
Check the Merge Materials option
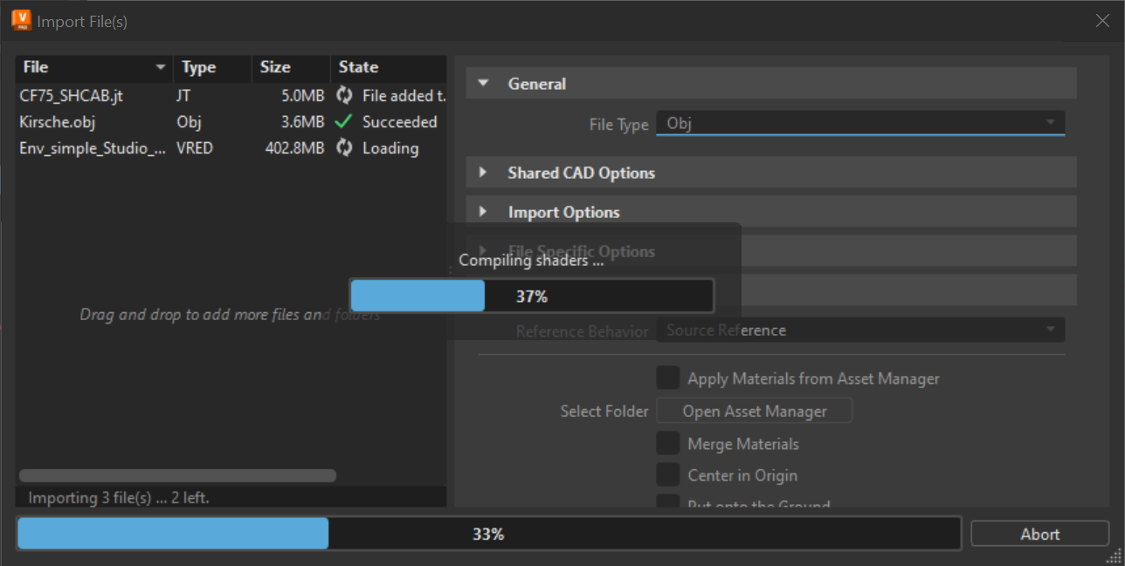coord(667,442)
